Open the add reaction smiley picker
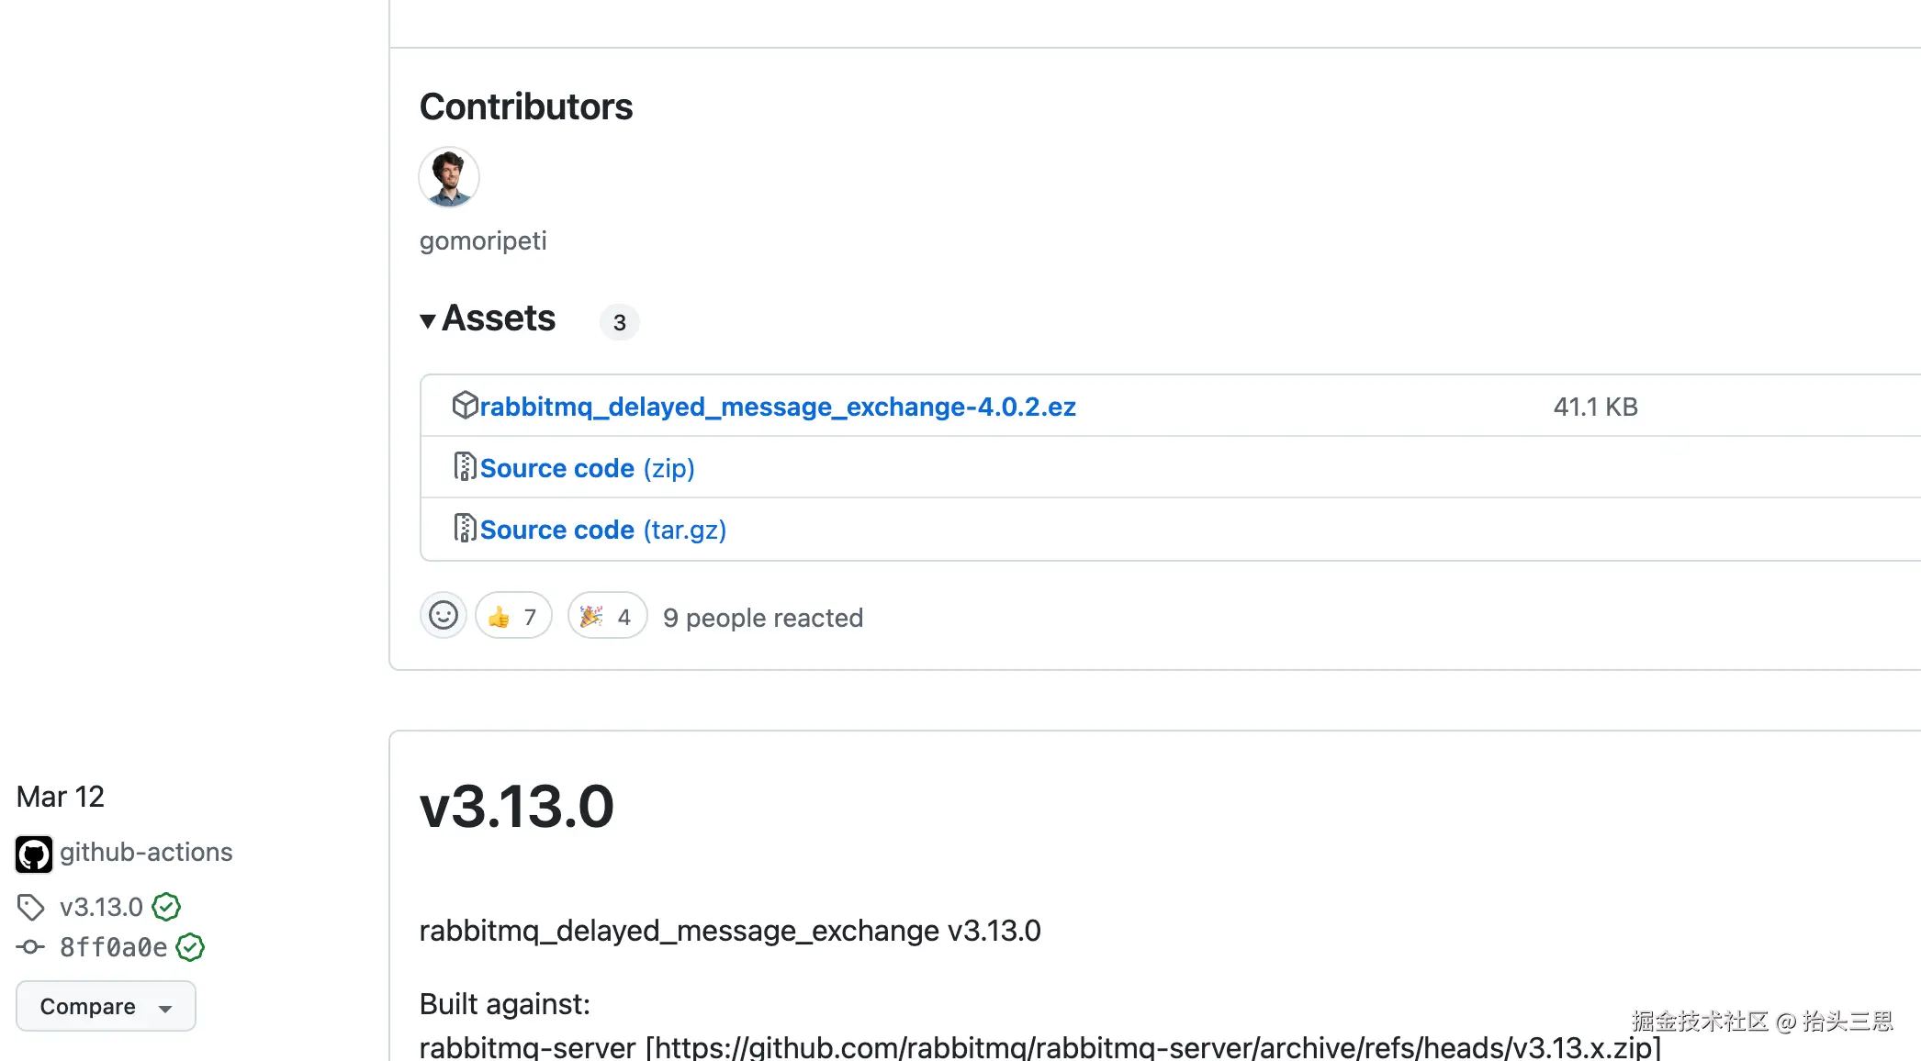 [444, 616]
